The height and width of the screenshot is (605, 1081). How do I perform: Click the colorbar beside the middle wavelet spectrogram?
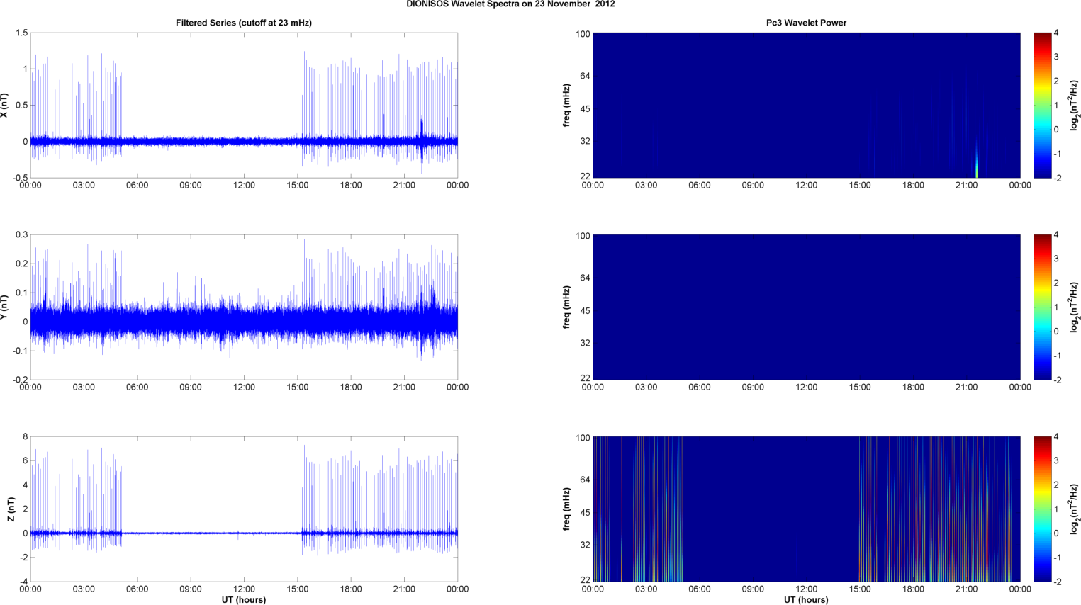click(x=1042, y=307)
